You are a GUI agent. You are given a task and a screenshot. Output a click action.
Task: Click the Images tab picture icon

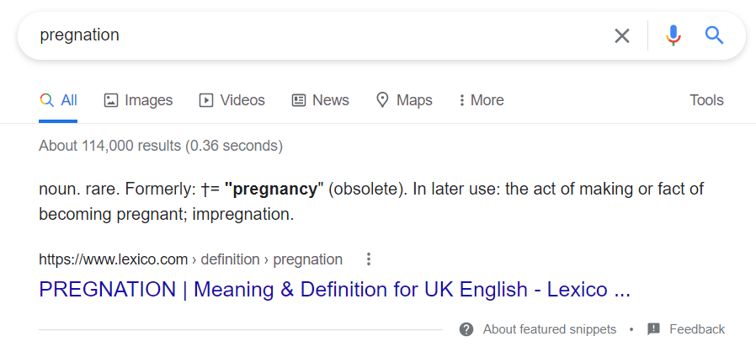pyautogui.click(x=111, y=100)
